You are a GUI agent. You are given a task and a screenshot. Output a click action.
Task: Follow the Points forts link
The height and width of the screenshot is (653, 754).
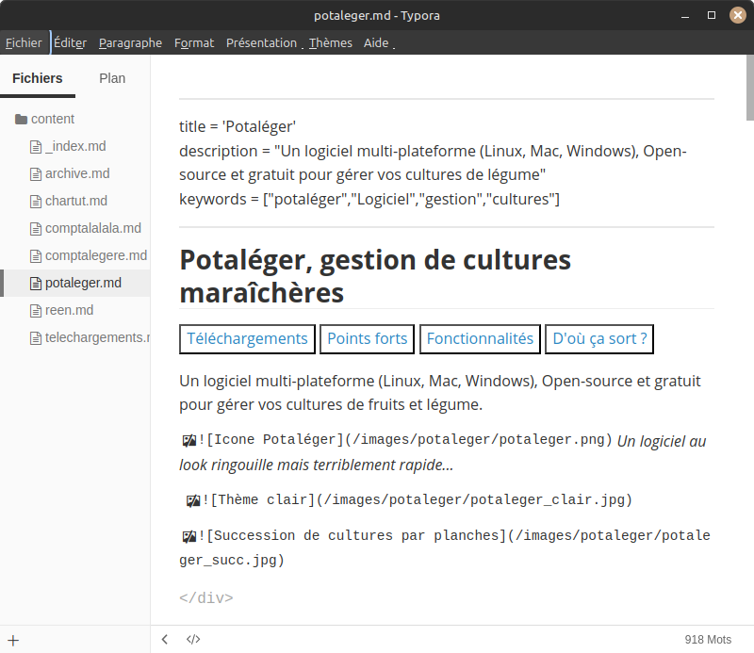(x=368, y=339)
